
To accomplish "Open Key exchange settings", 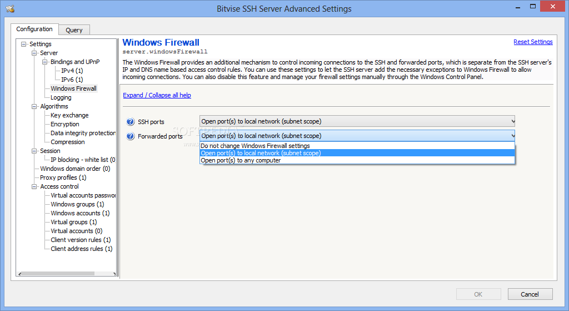I will pyautogui.click(x=69, y=115).
